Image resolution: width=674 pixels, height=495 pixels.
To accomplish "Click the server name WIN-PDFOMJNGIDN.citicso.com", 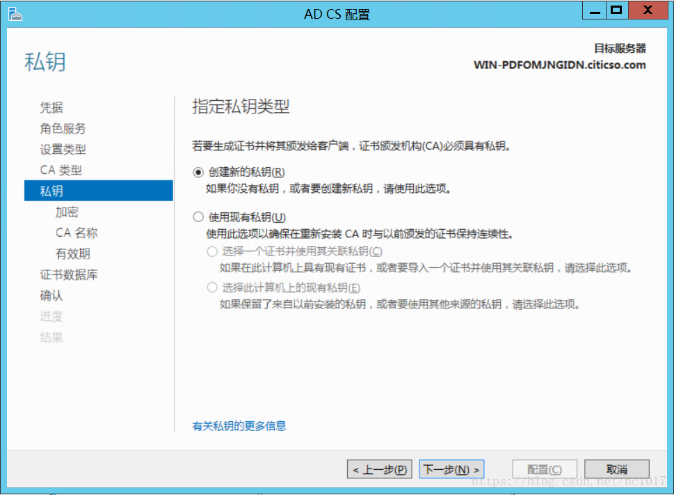I will click(x=560, y=65).
